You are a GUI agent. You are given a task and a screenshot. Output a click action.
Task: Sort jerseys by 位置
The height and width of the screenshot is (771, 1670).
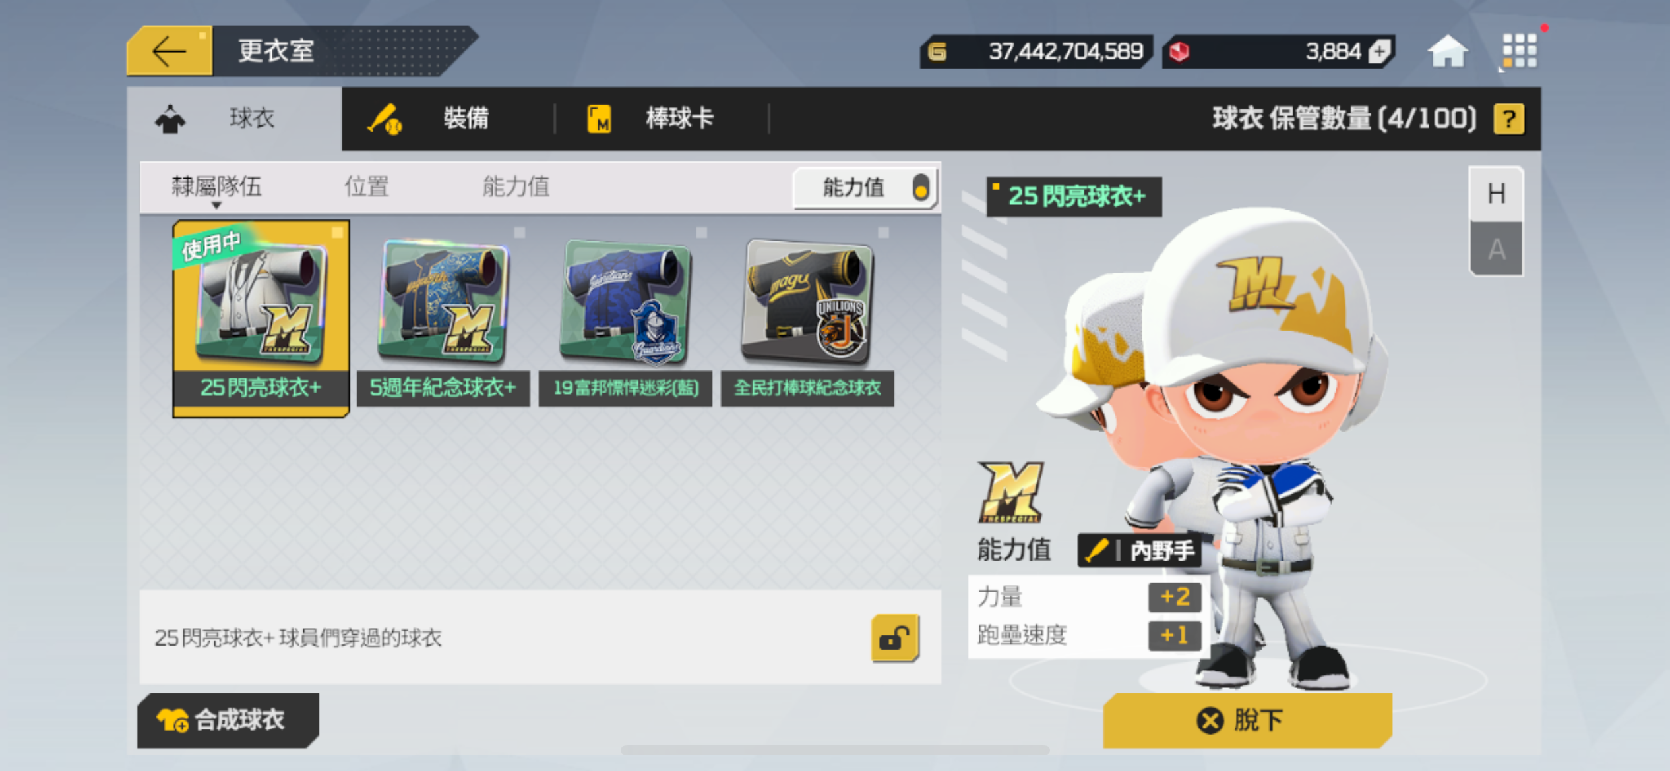pos(367,186)
